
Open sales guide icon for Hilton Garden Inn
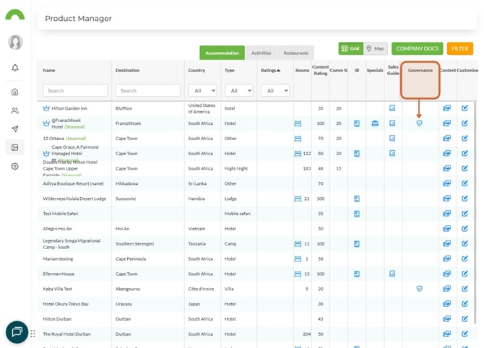pos(392,108)
